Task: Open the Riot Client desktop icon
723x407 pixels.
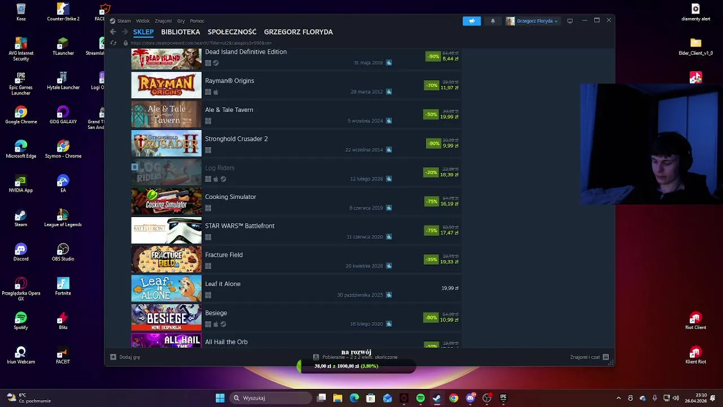Action: (695, 321)
